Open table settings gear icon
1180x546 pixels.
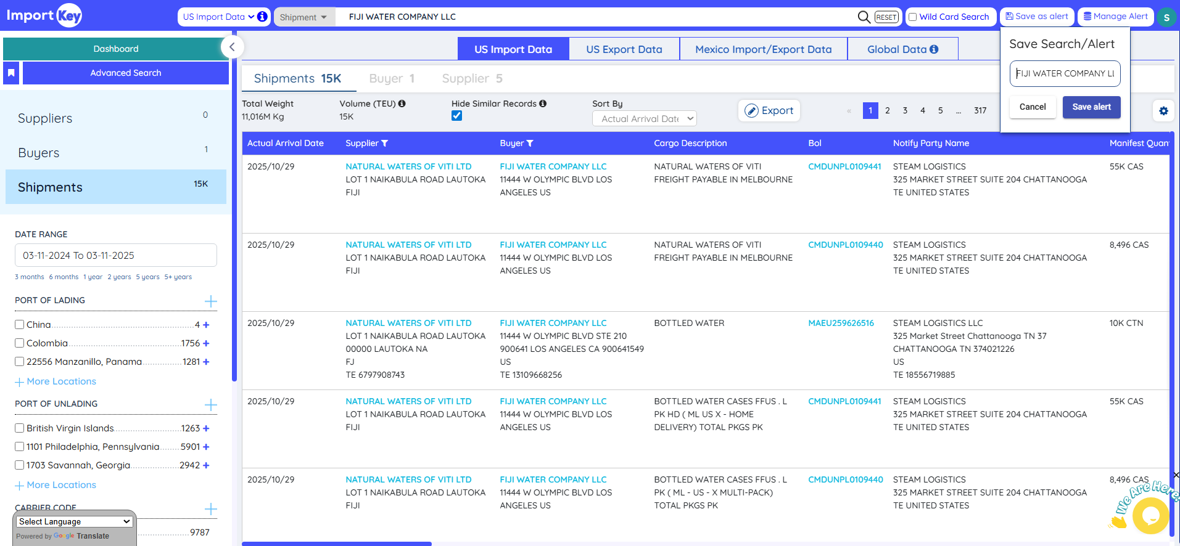coord(1163,111)
